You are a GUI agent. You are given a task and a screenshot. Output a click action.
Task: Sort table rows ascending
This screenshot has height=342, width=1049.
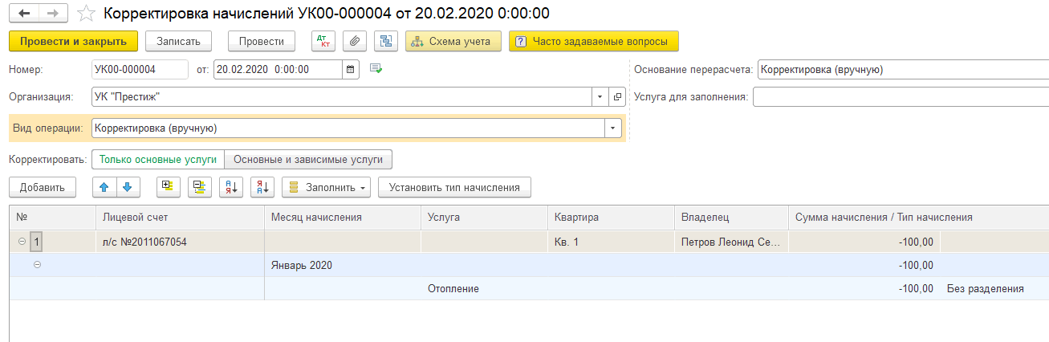[x=231, y=187]
